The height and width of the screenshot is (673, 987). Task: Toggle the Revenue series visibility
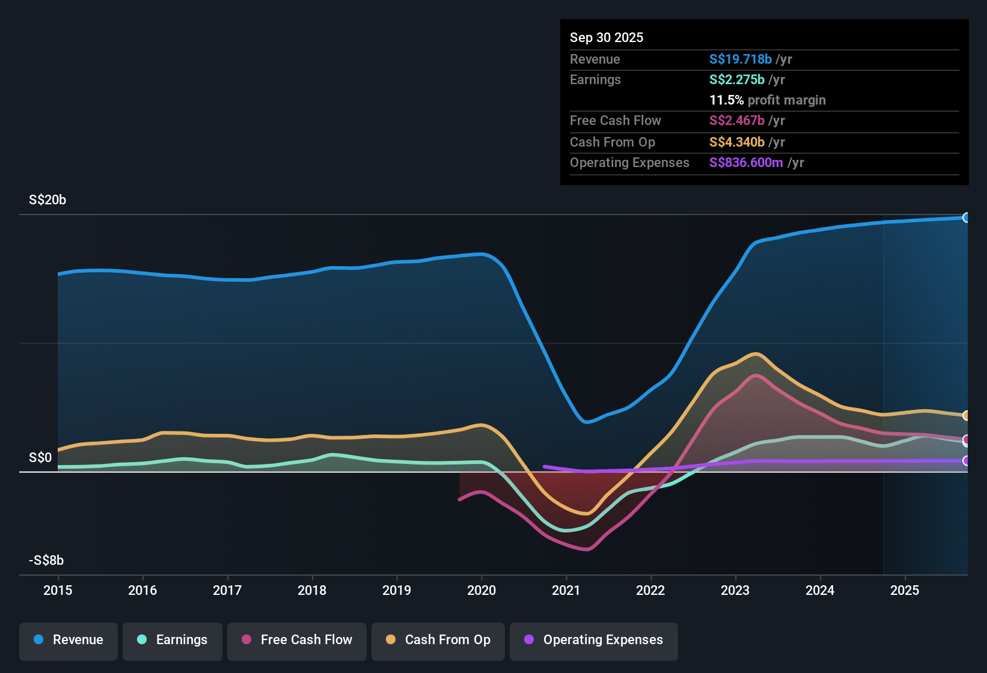68,641
